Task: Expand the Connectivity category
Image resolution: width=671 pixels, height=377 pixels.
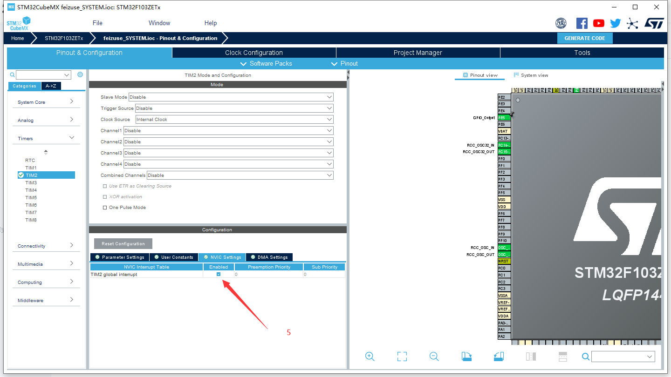Action: pyautogui.click(x=46, y=246)
